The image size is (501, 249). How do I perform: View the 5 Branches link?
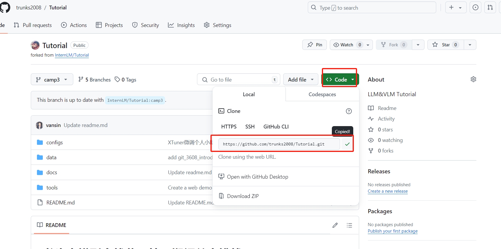point(94,80)
